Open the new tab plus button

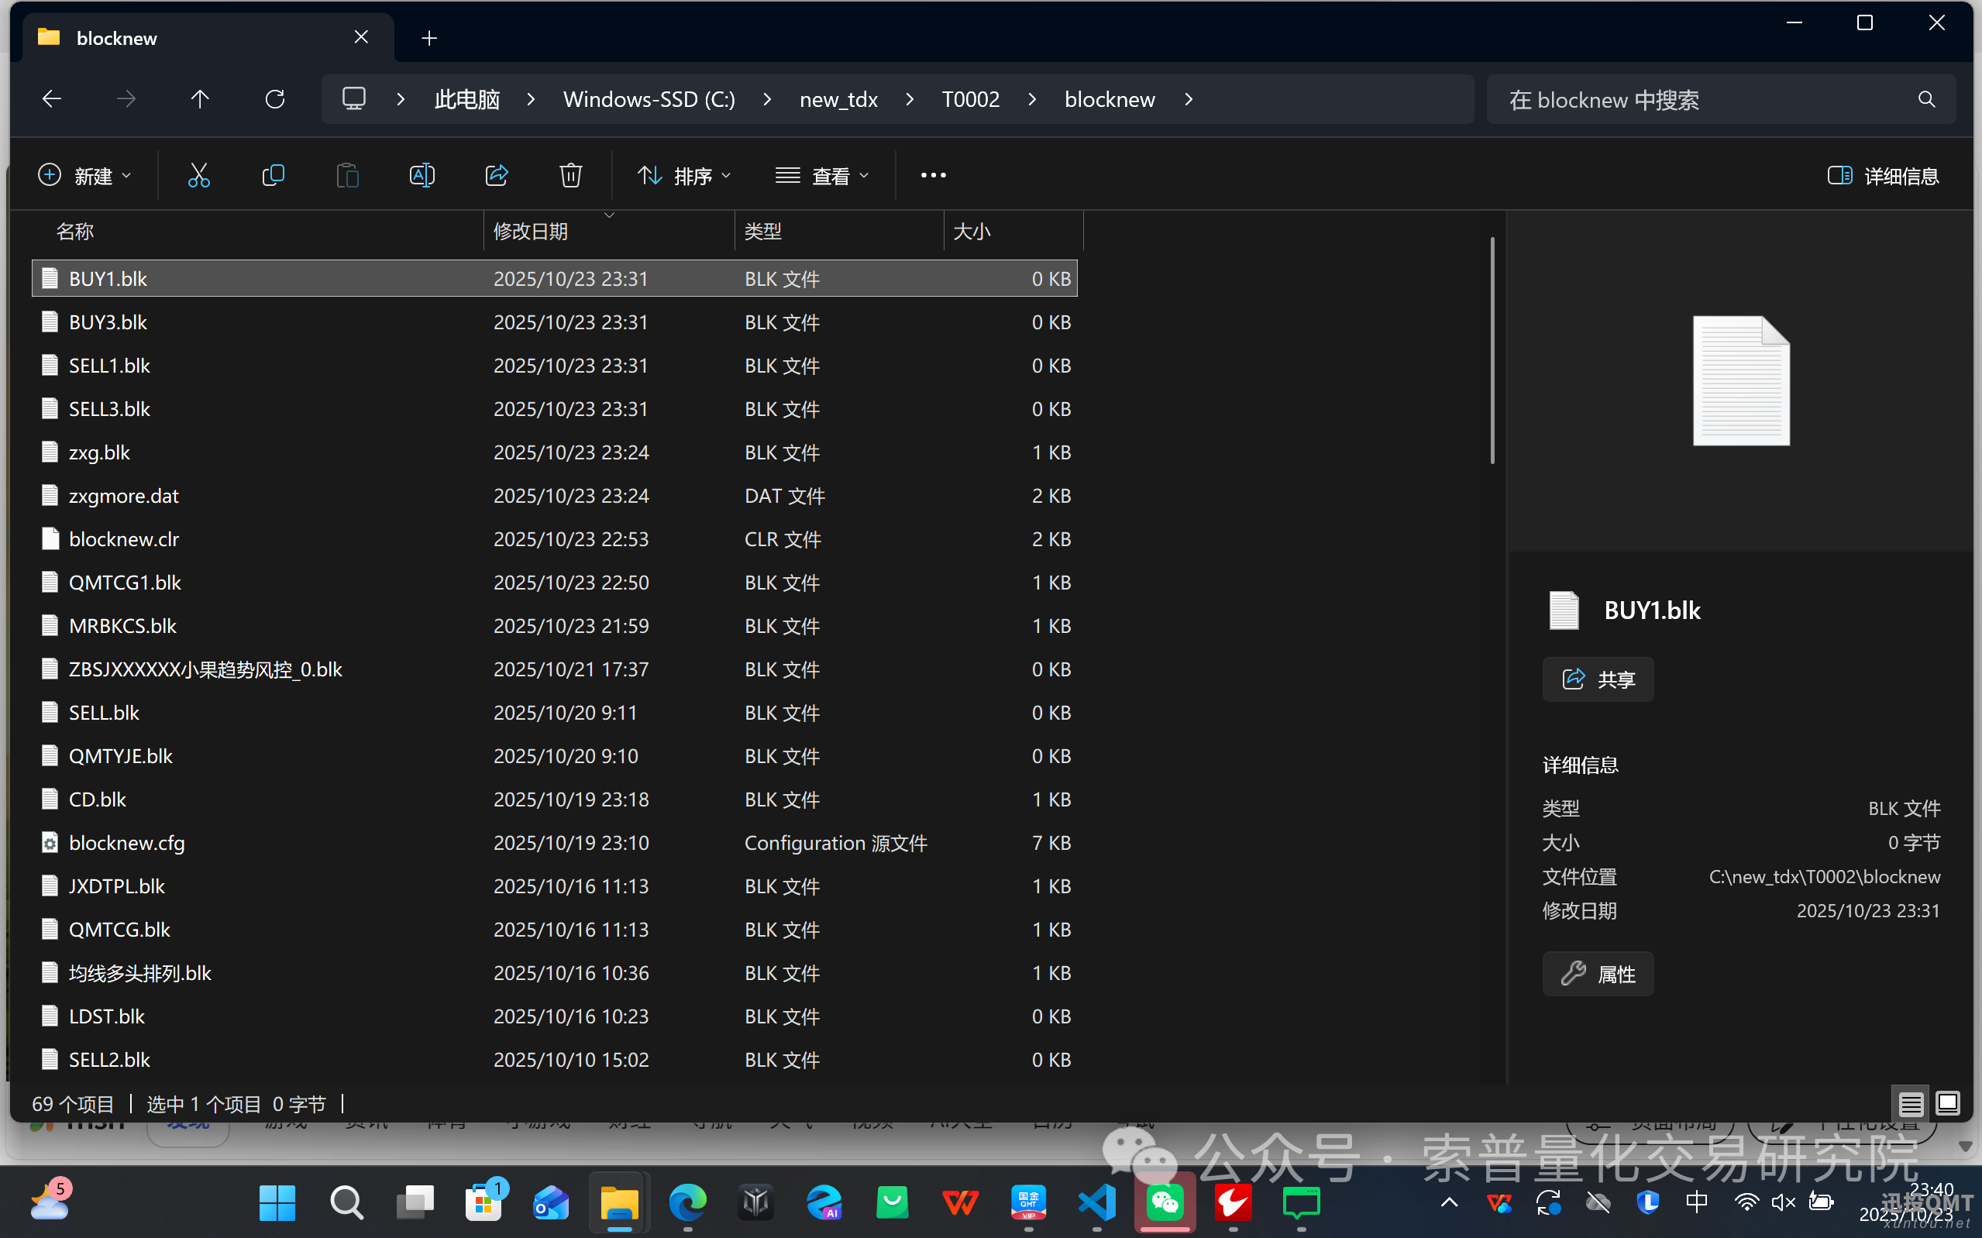pyautogui.click(x=429, y=38)
